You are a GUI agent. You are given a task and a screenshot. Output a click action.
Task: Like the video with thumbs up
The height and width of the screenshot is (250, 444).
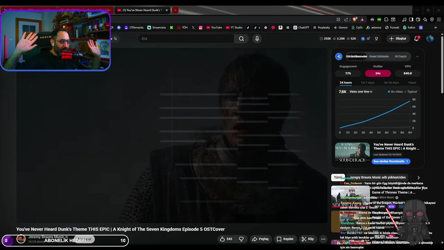tap(226, 239)
